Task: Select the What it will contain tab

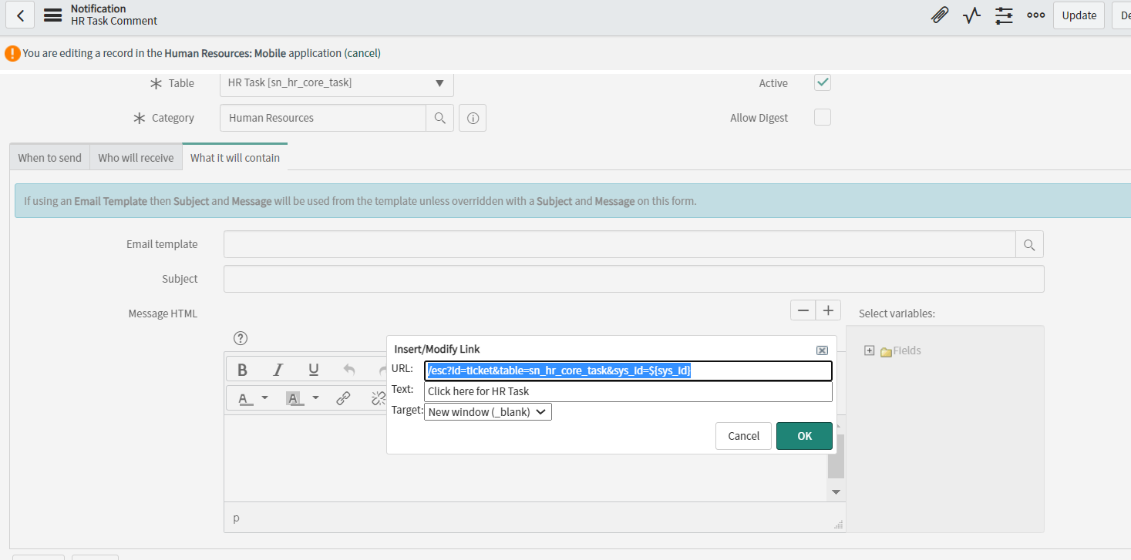Action: (x=235, y=157)
